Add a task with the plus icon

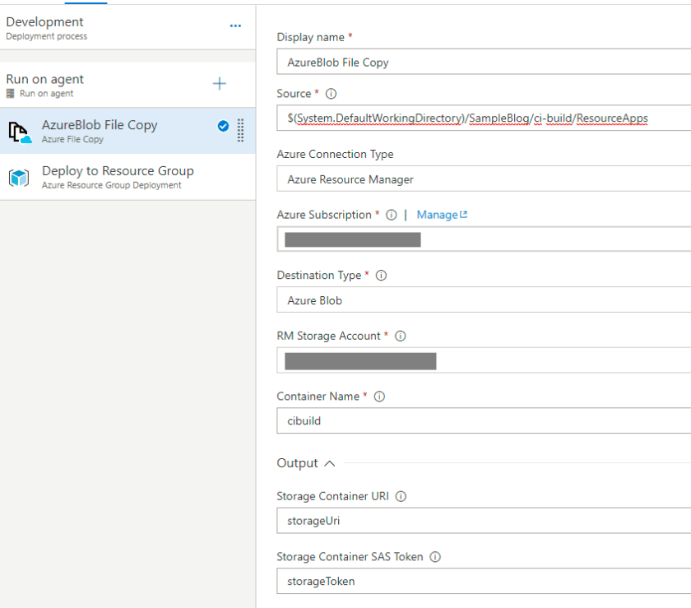click(x=220, y=84)
